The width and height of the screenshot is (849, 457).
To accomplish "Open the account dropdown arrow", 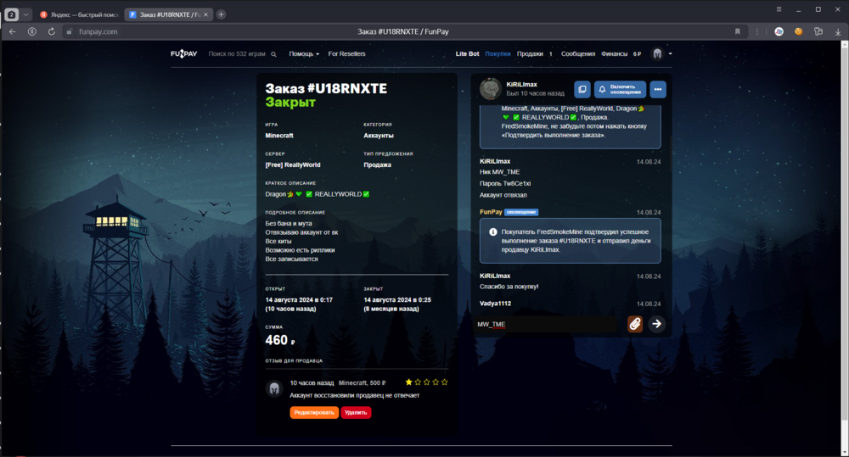I will point(671,53).
